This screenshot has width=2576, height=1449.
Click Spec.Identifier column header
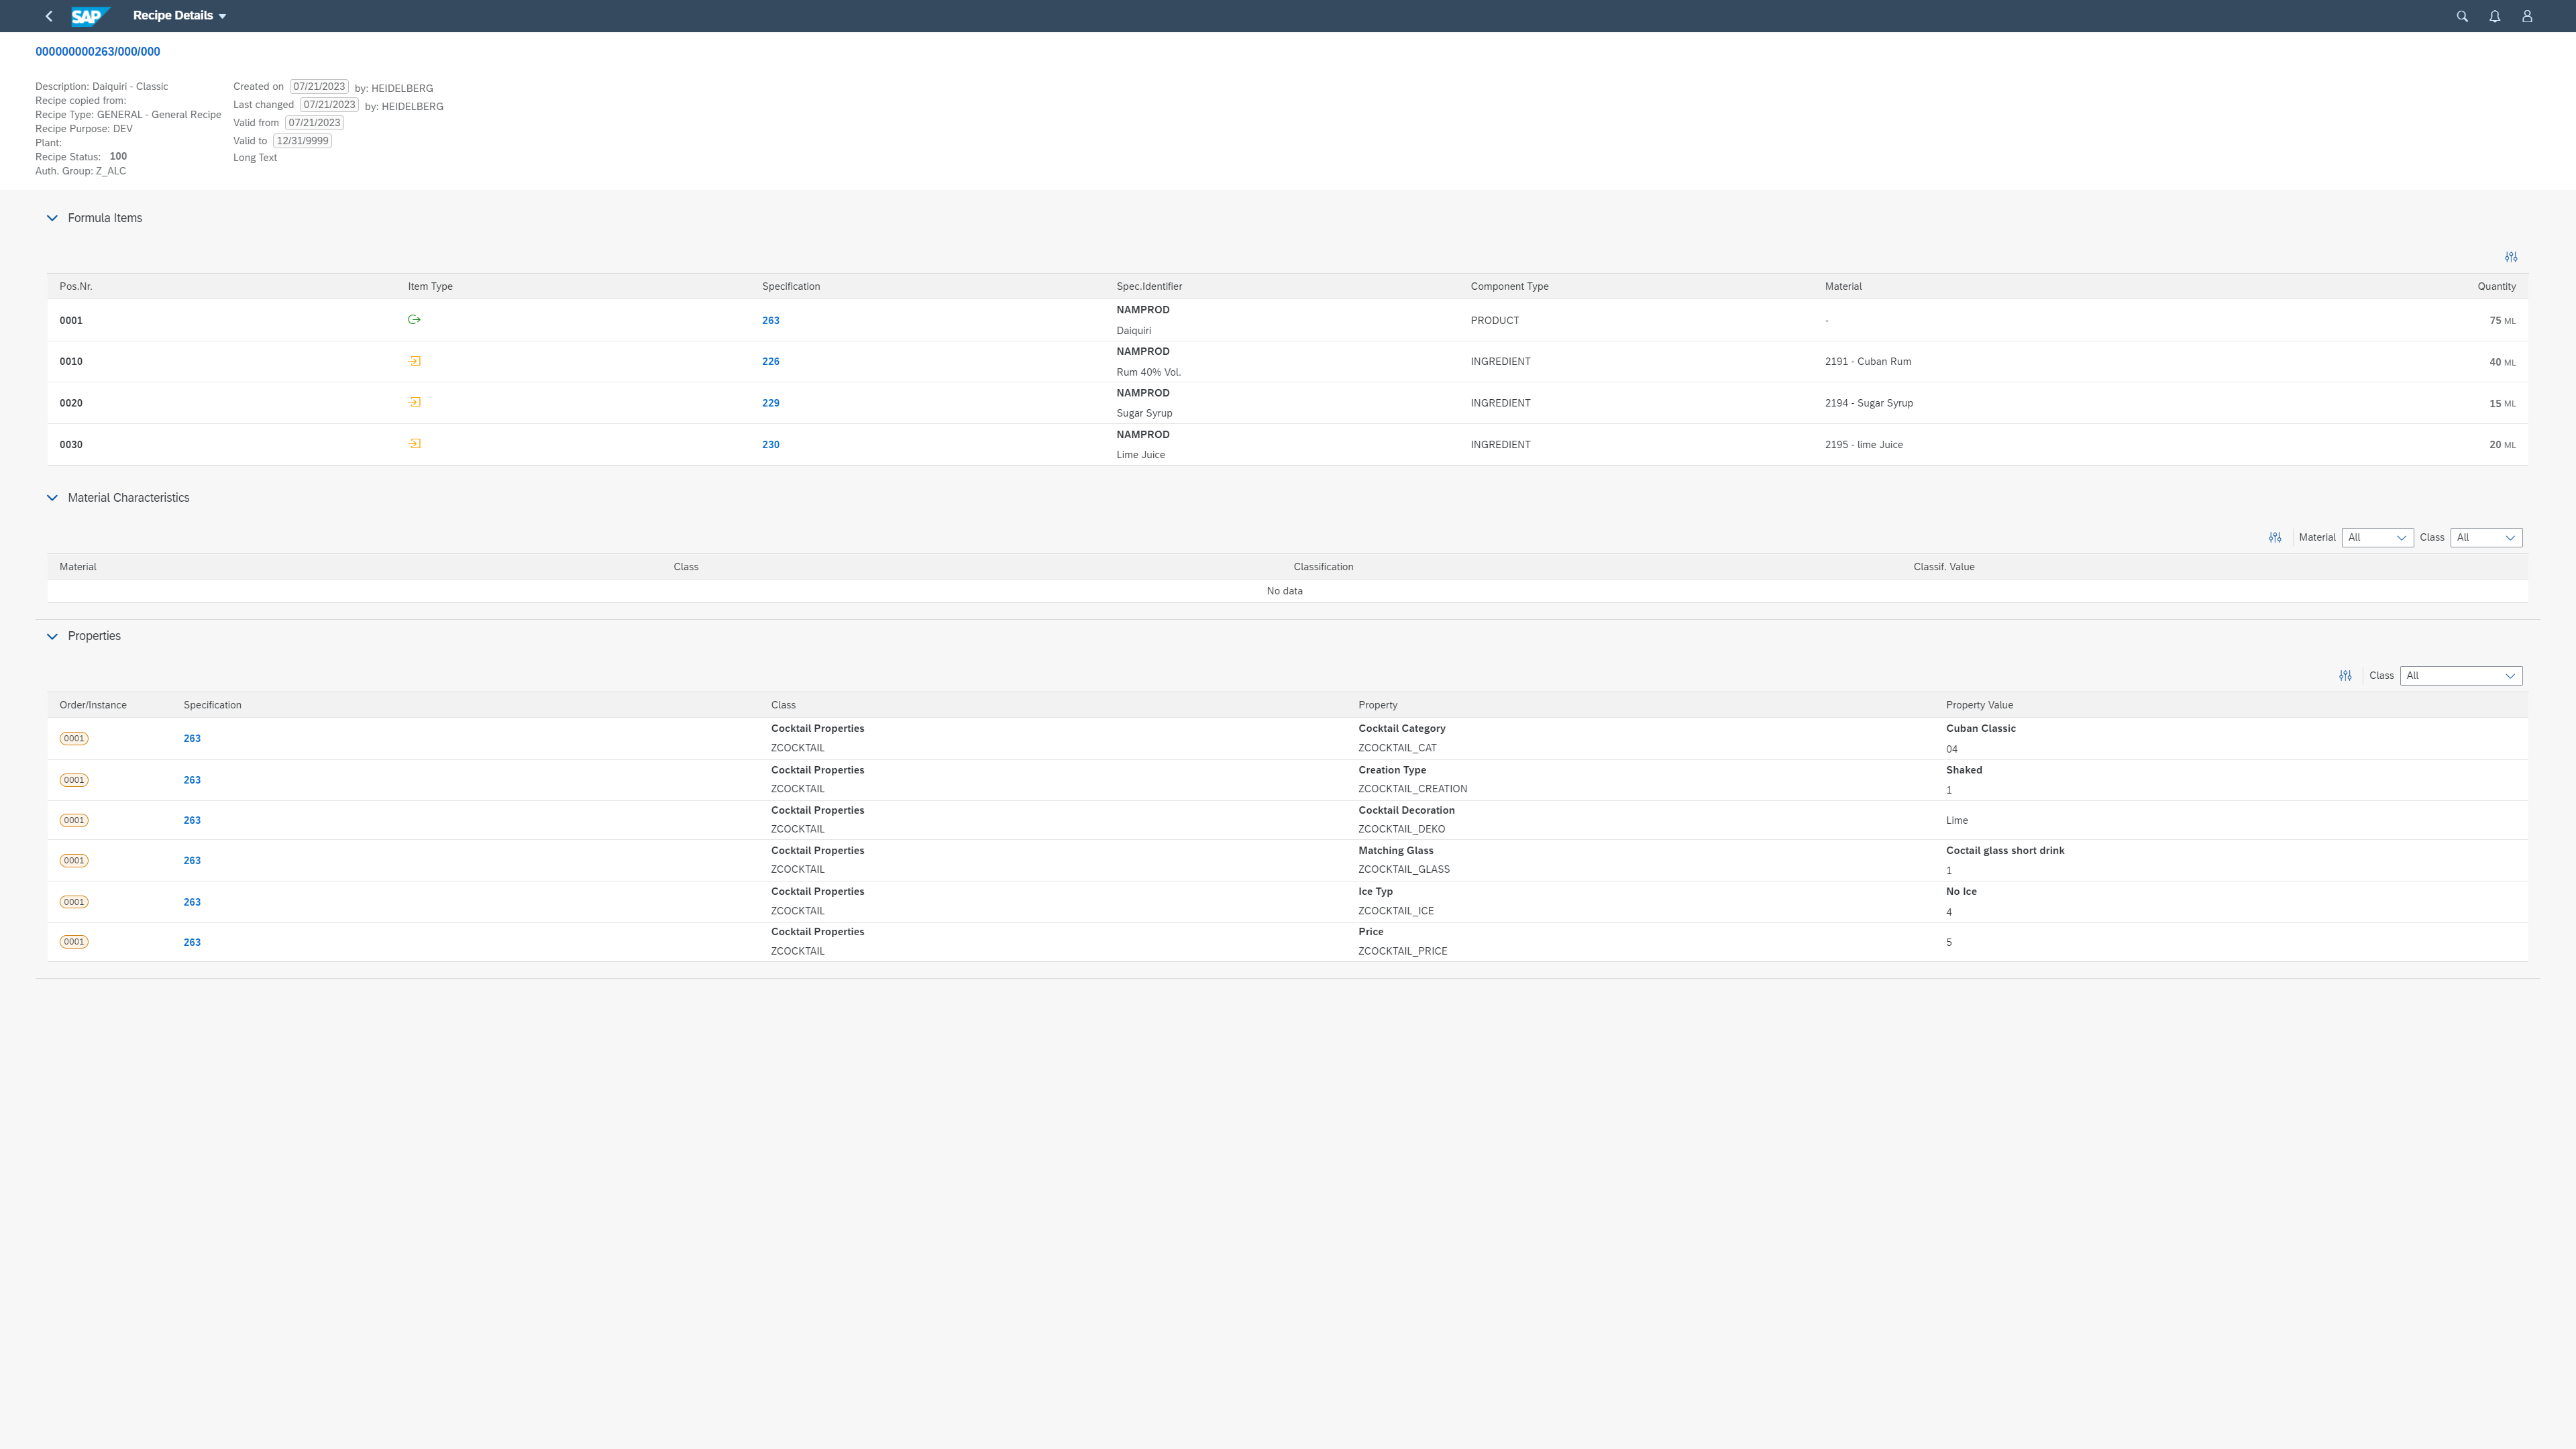pos(1149,287)
